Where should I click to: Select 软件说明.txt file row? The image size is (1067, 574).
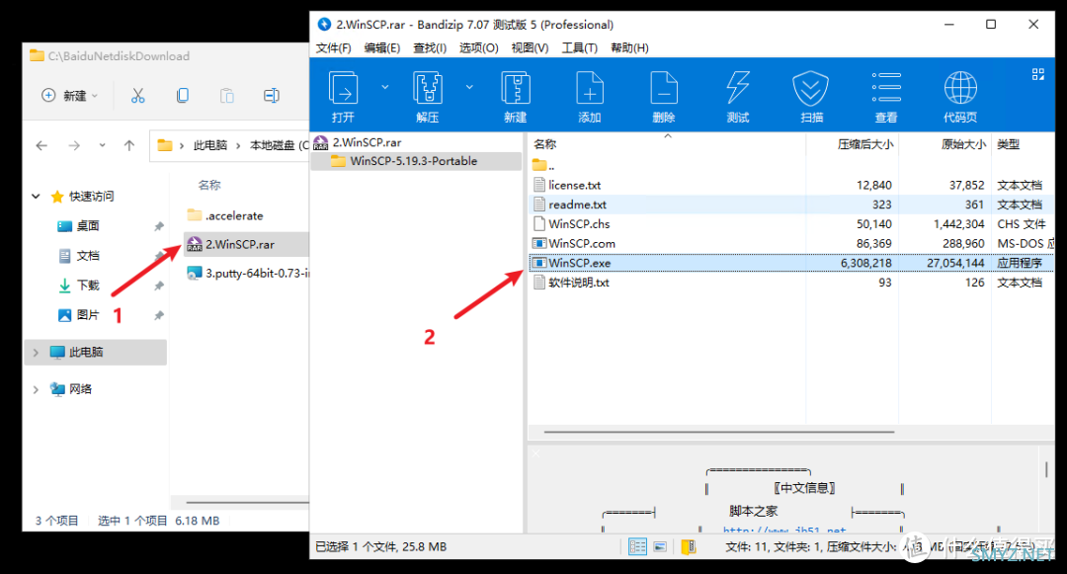click(x=790, y=283)
